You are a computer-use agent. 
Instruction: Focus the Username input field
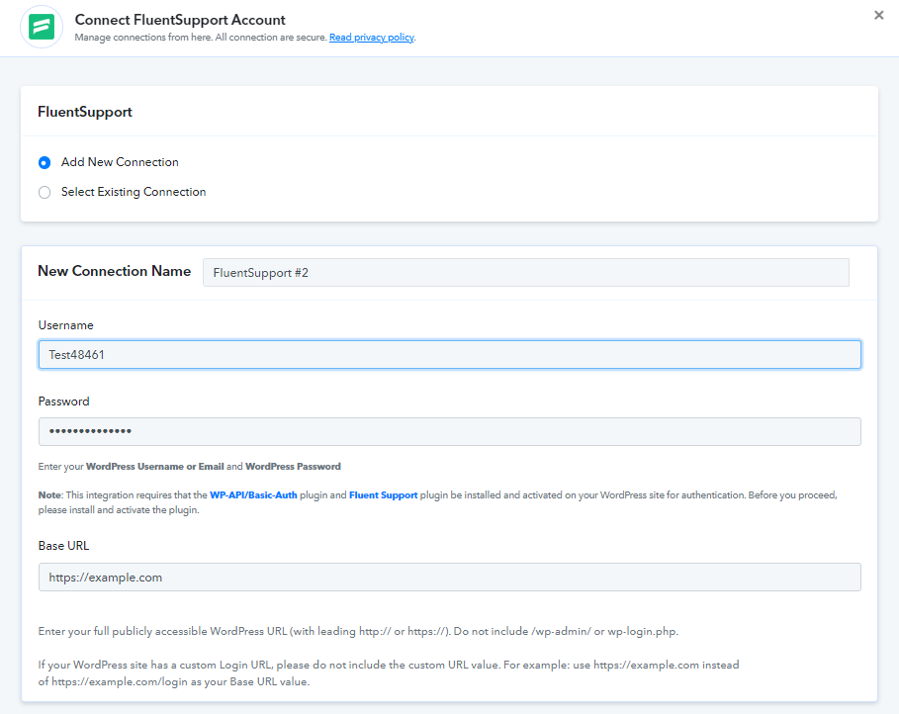tap(449, 354)
